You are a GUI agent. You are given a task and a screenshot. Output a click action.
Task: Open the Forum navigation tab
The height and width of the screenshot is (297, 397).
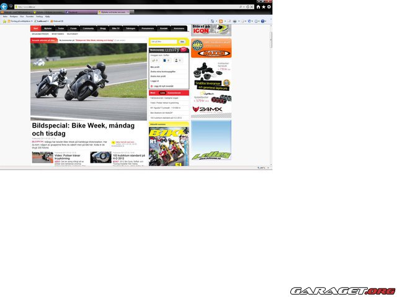click(x=73, y=28)
